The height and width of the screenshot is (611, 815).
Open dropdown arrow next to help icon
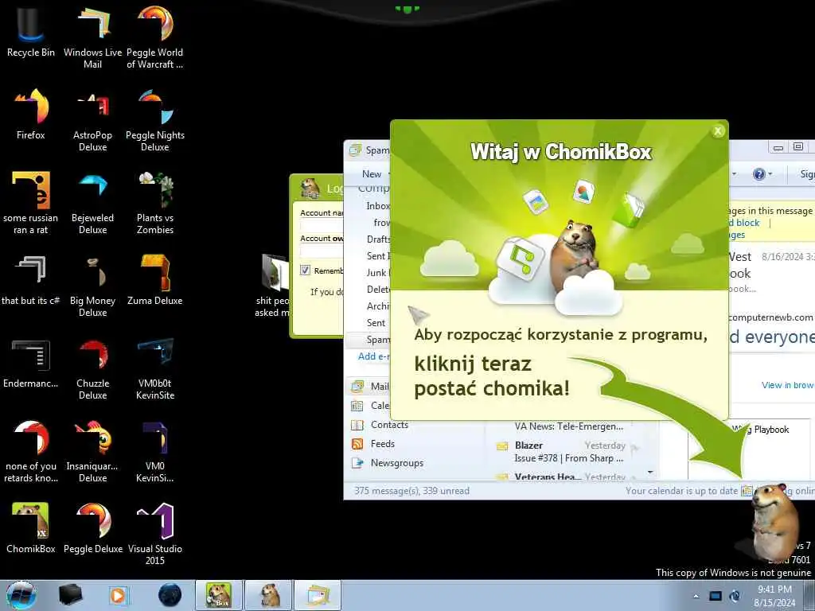pyautogui.click(x=770, y=174)
